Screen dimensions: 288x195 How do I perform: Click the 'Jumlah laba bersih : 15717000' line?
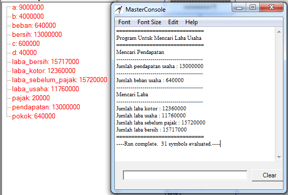pos(152,130)
